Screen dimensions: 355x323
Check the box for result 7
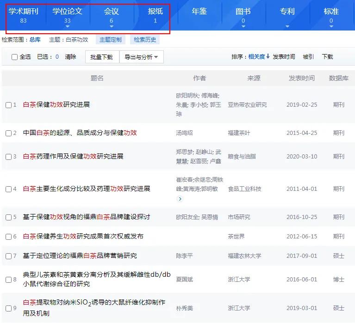click(9, 256)
